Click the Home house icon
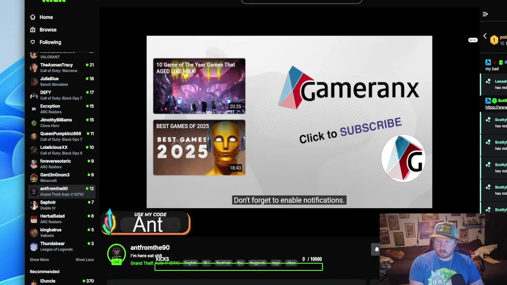The height and width of the screenshot is (285, 507). coord(32,17)
